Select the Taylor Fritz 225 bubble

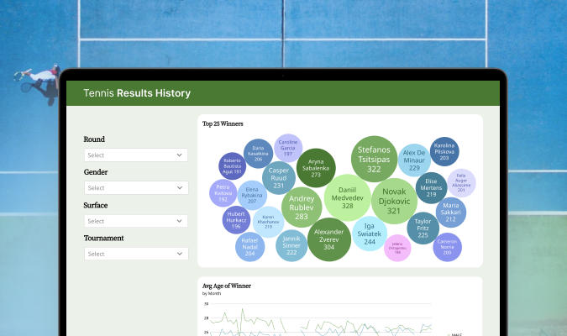tap(423, 228)
